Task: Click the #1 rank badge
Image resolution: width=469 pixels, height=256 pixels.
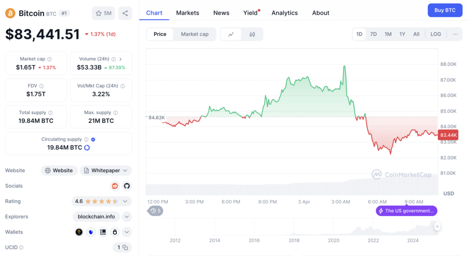Action: click(64, 13)
